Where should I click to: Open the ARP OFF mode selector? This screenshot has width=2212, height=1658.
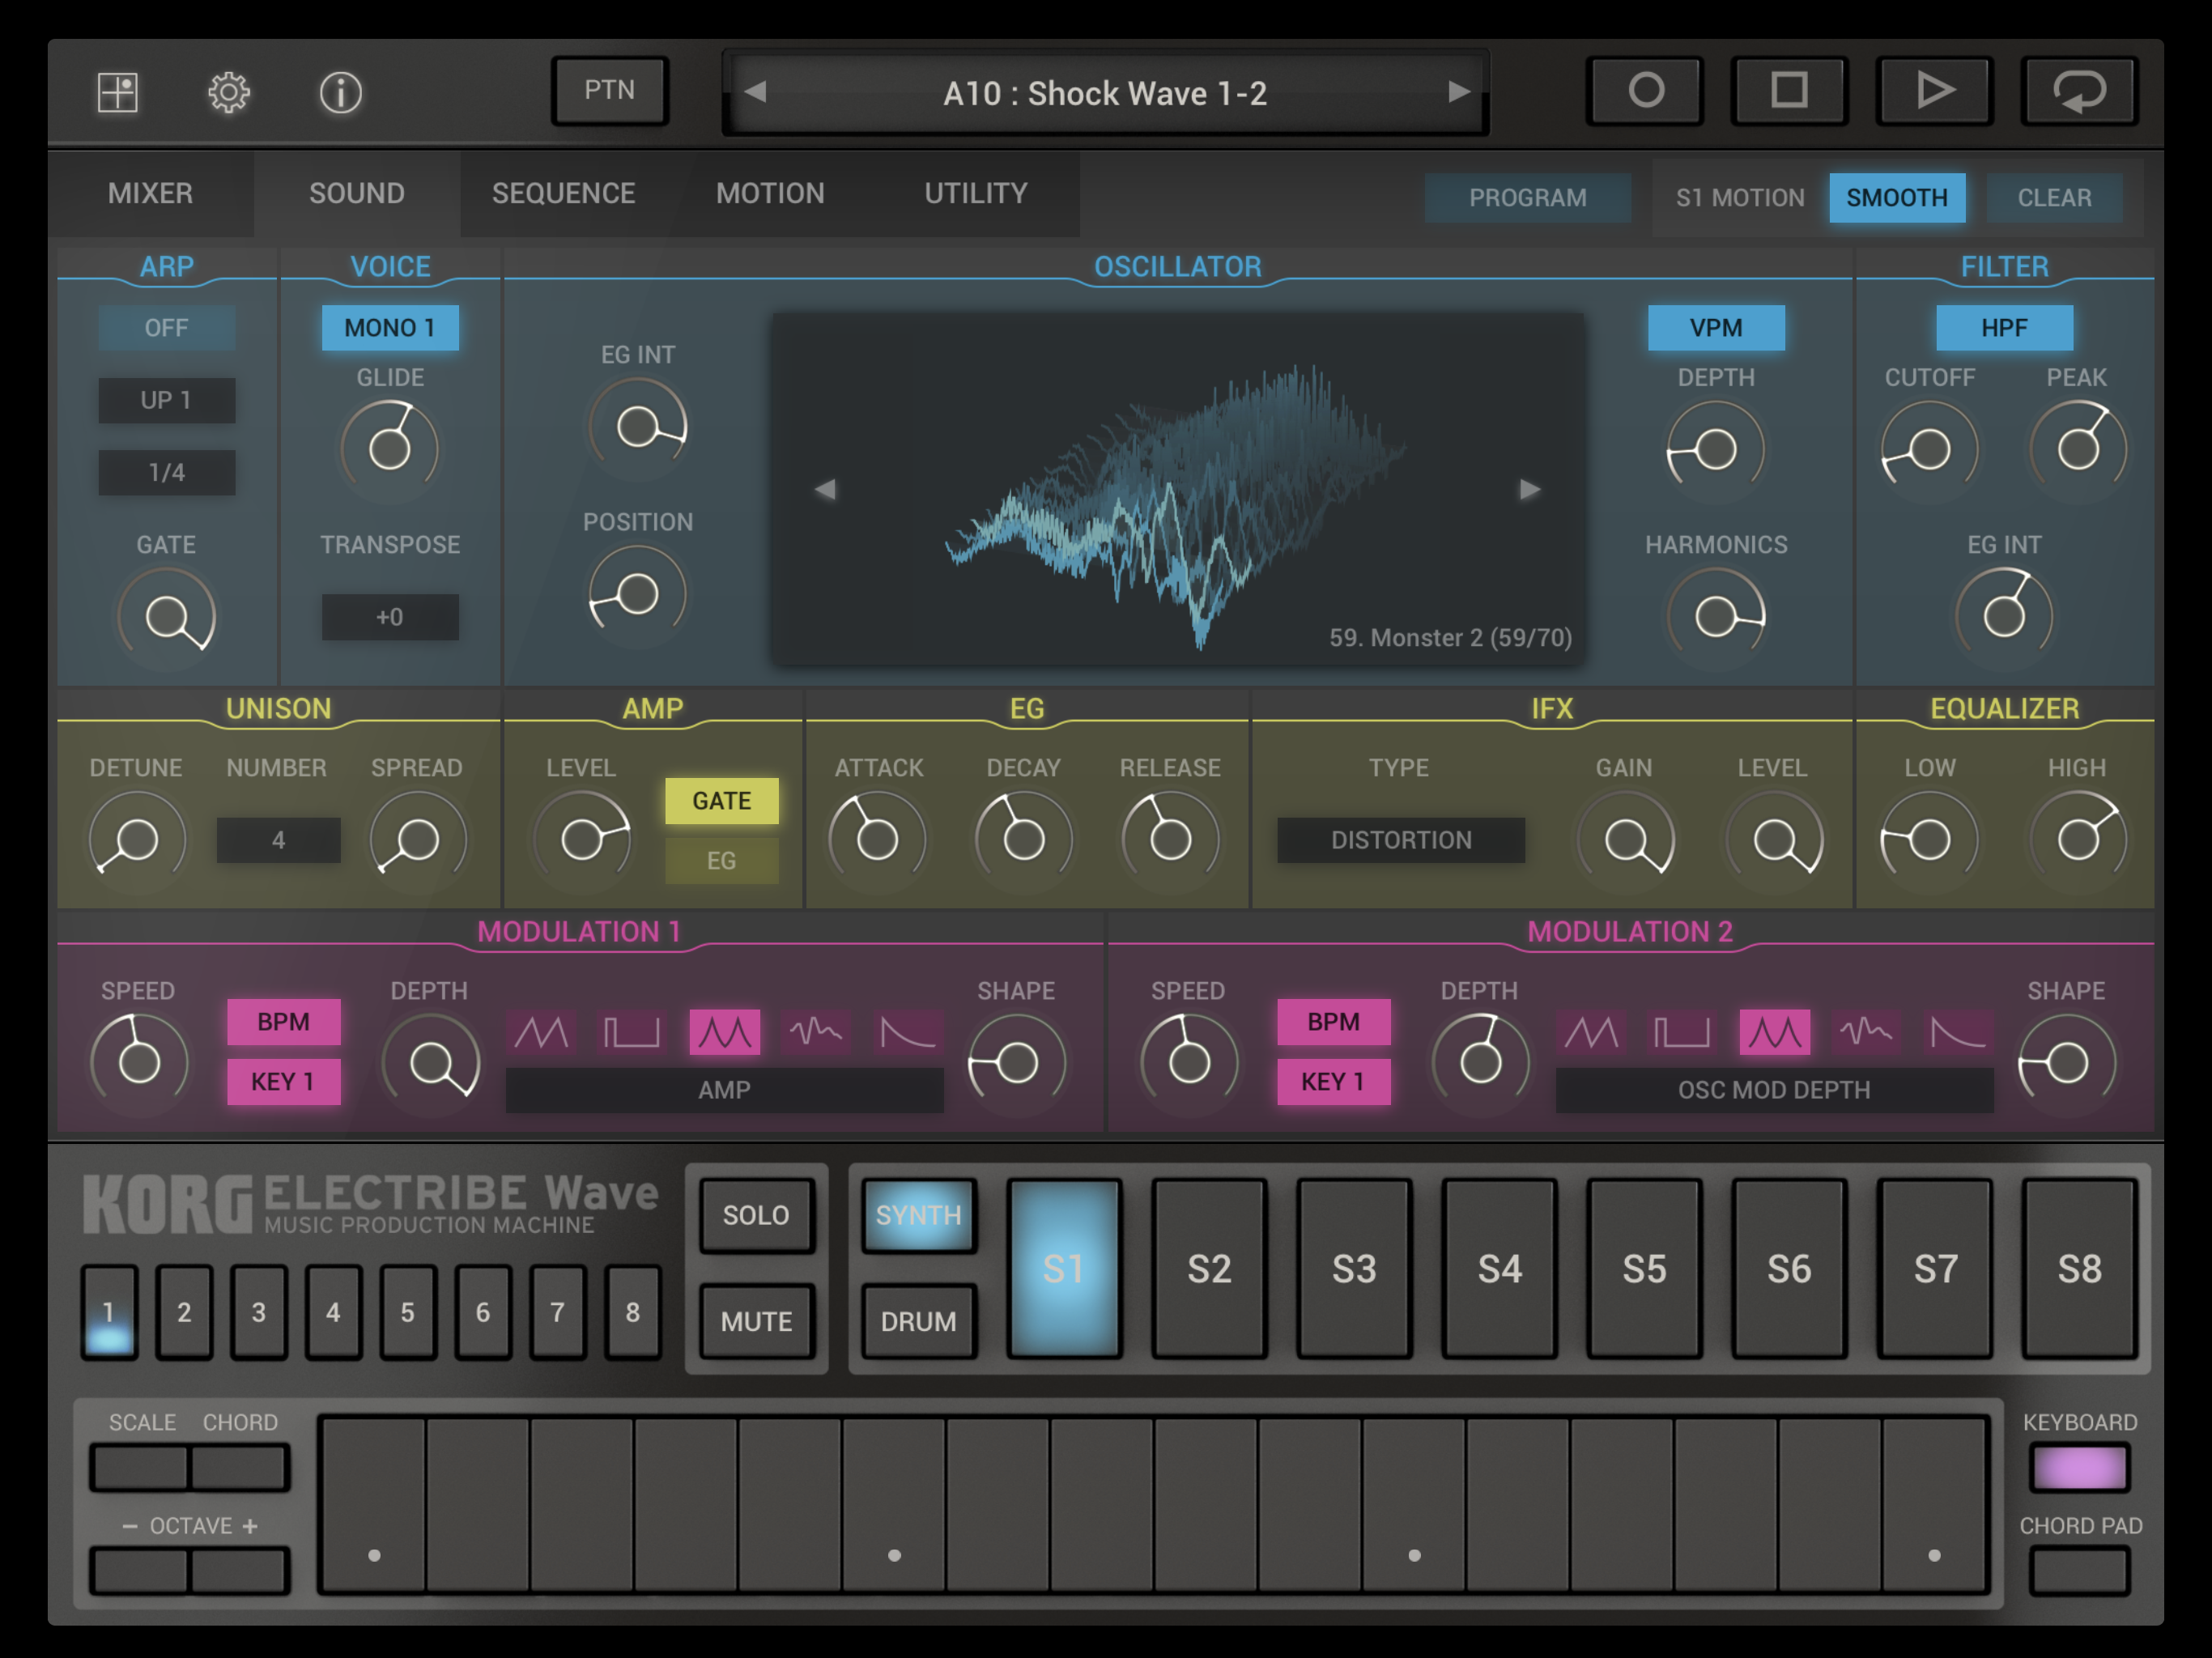(166, 328)
